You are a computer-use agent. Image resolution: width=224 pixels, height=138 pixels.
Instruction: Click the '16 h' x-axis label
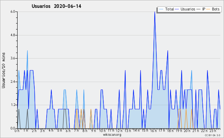(x=153, y=131)
